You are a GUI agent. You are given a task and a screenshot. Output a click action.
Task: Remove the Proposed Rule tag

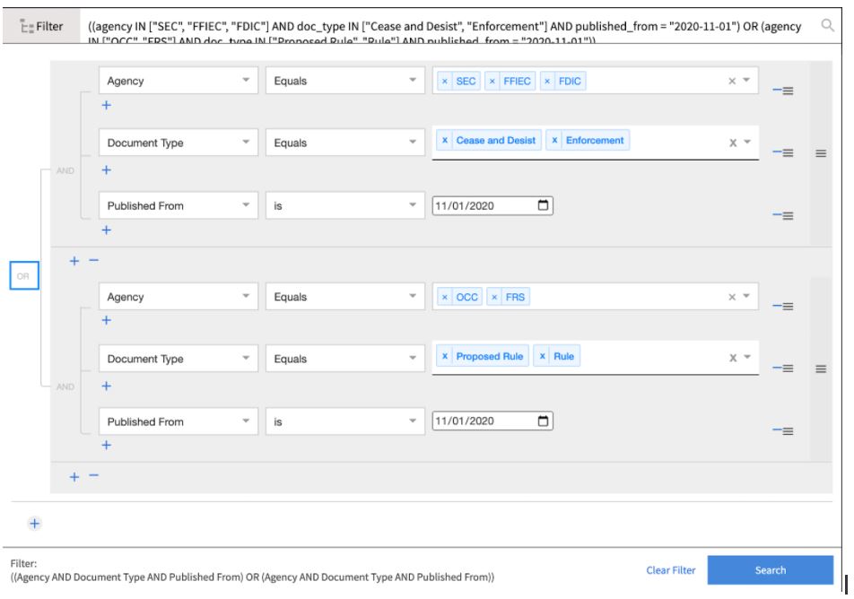444,356
